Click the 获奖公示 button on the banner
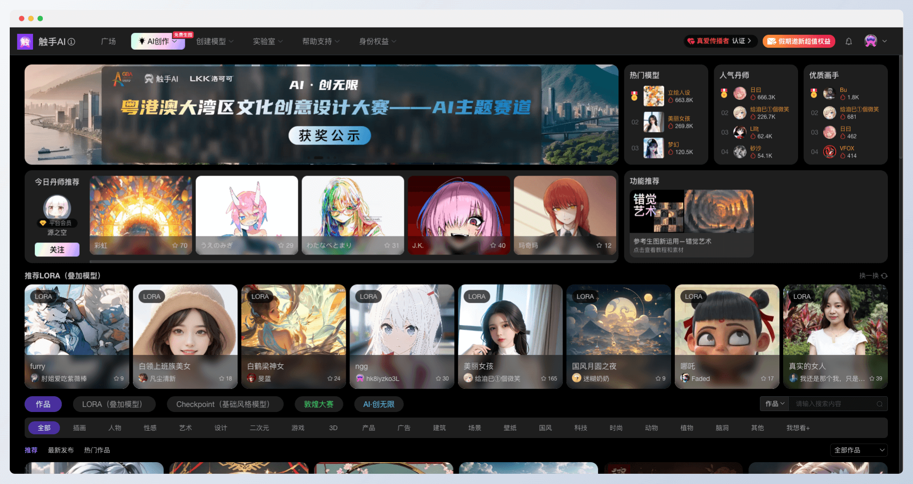This screenshot has width=913, height=484. (329, 135)
